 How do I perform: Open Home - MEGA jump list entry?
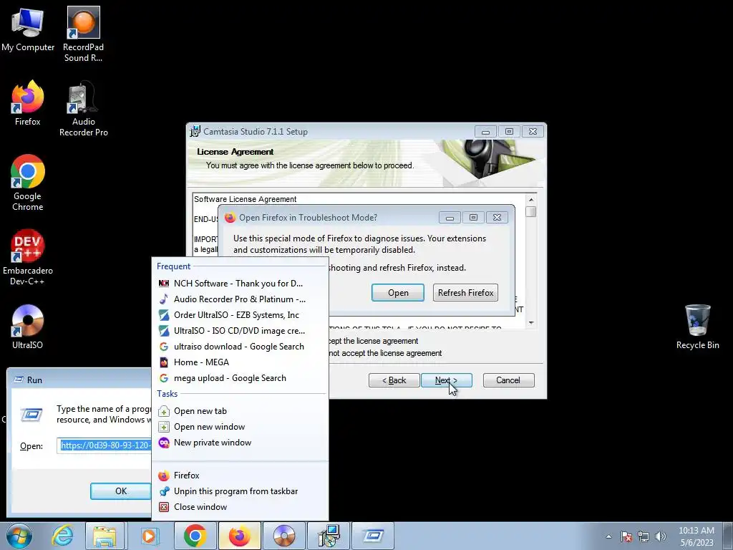[x=239, y=362]
